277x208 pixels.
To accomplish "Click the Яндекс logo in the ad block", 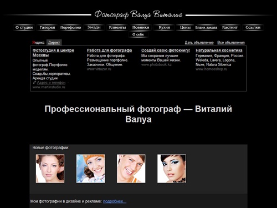I will point(38,43).
